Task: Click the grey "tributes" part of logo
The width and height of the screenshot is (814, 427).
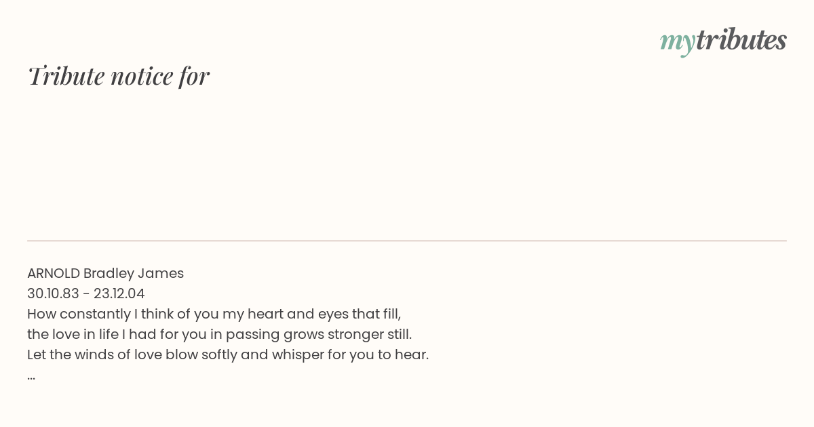Action: click(741, 39)
